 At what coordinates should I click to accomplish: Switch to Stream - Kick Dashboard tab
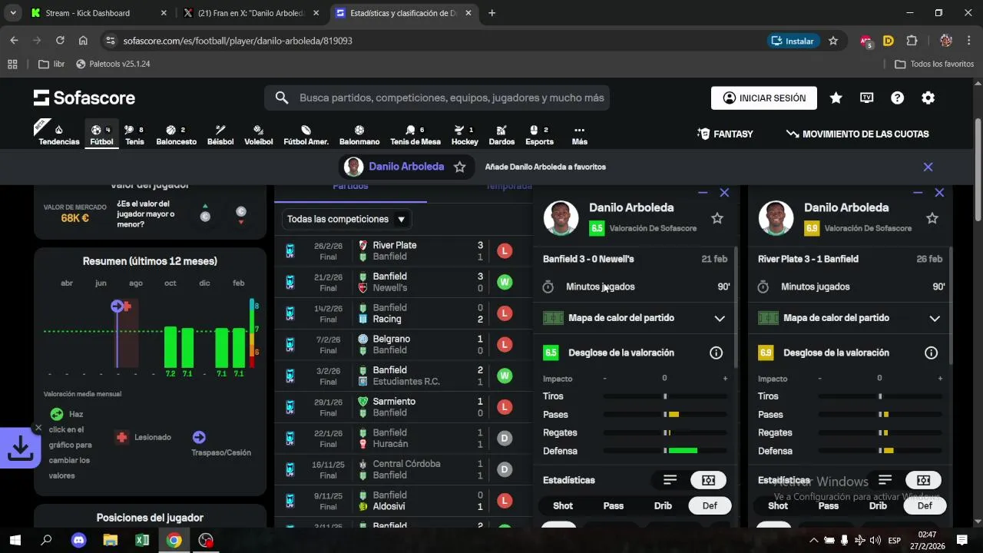(98, 13)
